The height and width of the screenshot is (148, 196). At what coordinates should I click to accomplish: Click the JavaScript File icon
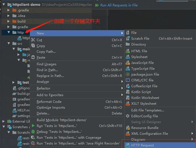tap(128, 63)
